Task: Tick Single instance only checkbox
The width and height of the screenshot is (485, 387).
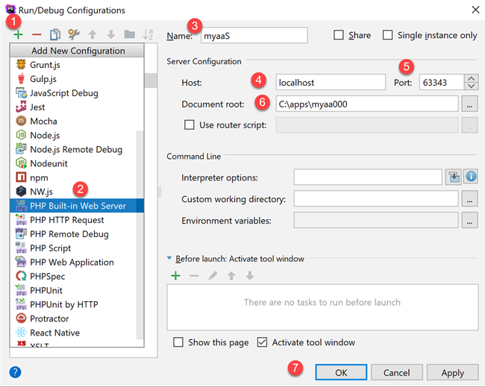Action: coord(387,35)
